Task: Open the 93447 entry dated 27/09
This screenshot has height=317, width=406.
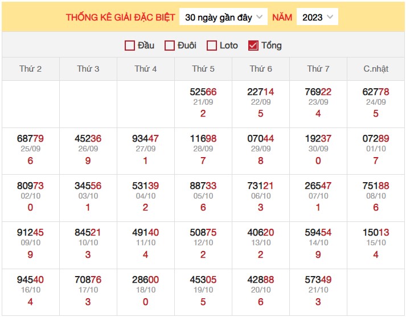Action: tap(146, 138)
